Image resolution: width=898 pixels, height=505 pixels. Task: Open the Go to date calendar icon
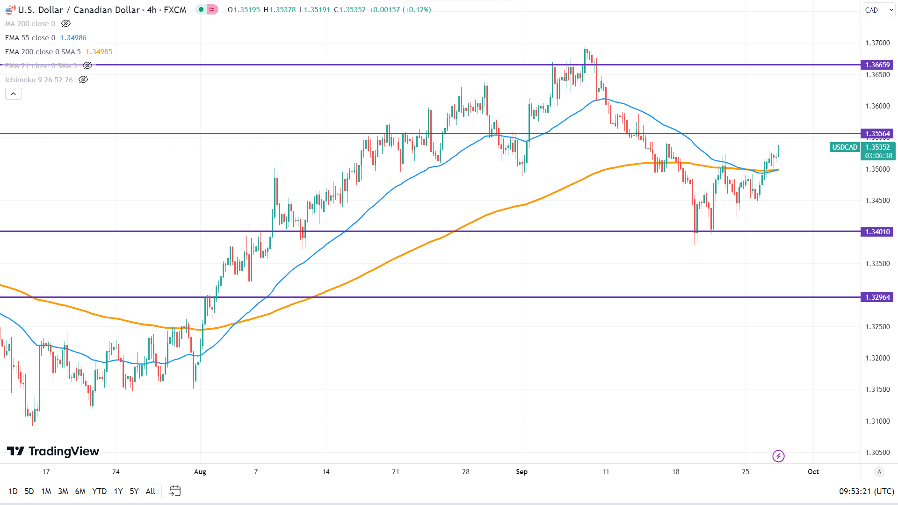175,491
